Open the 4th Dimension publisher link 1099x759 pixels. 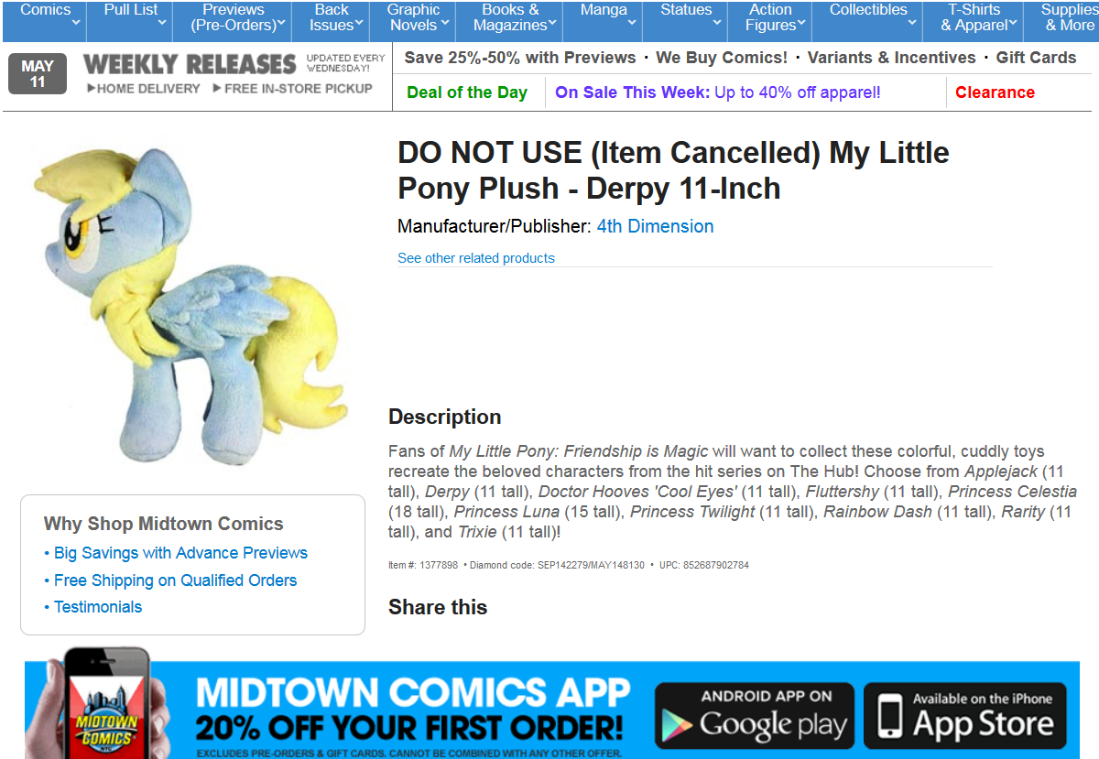pos(655,226)
